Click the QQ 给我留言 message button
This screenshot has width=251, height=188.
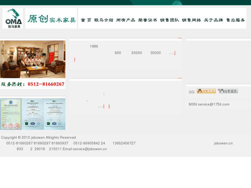tap(228, 91)
